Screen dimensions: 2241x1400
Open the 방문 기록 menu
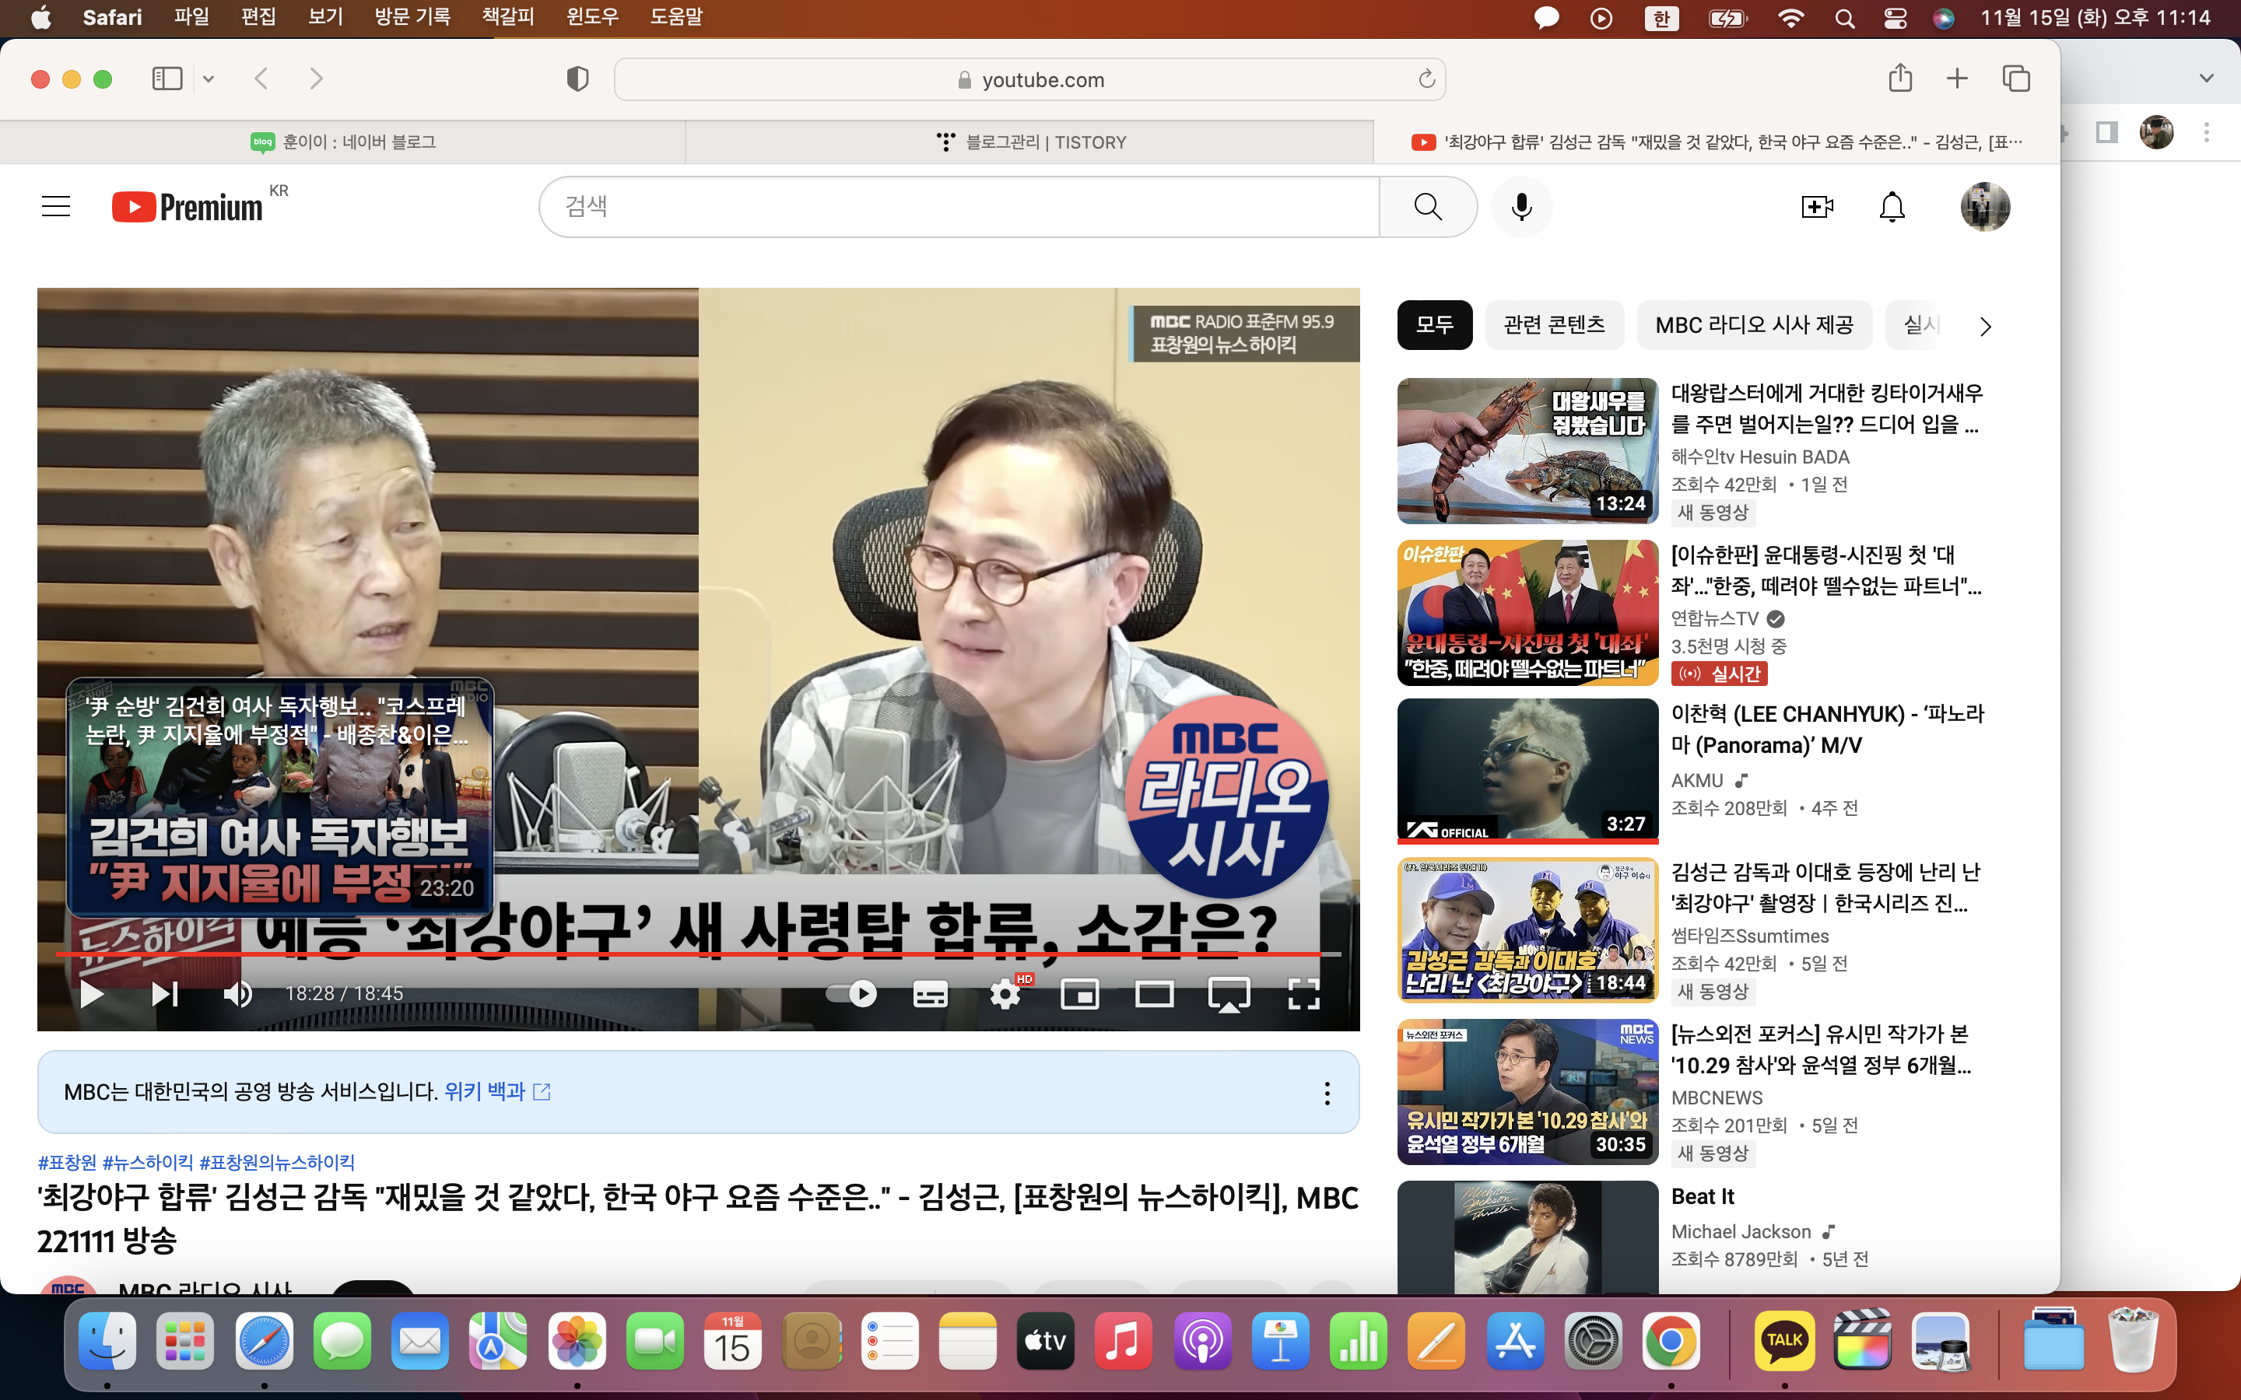tap(412, 16)
